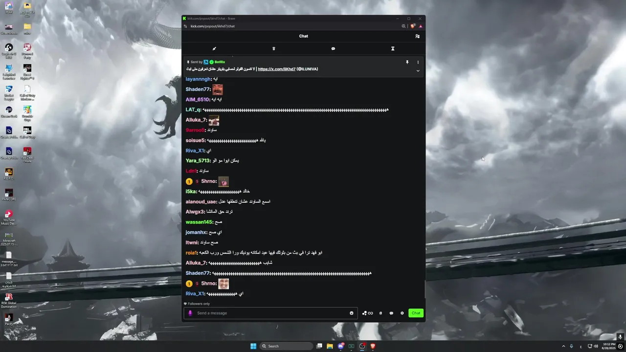Click the purple microphone icon in message box
This screenshot has width=626, height=352.
pos(190,313)
